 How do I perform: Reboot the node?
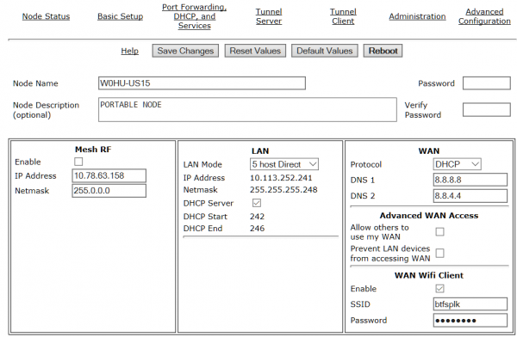pyautogui.click(x=383, y=51)
